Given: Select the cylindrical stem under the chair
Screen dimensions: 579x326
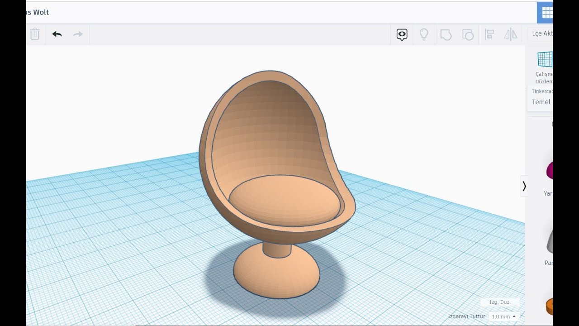Looking at the screenshot, I should (277, 249).
